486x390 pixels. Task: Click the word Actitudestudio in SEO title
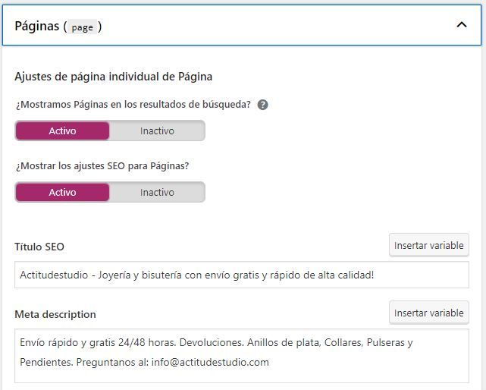point(54,275)
